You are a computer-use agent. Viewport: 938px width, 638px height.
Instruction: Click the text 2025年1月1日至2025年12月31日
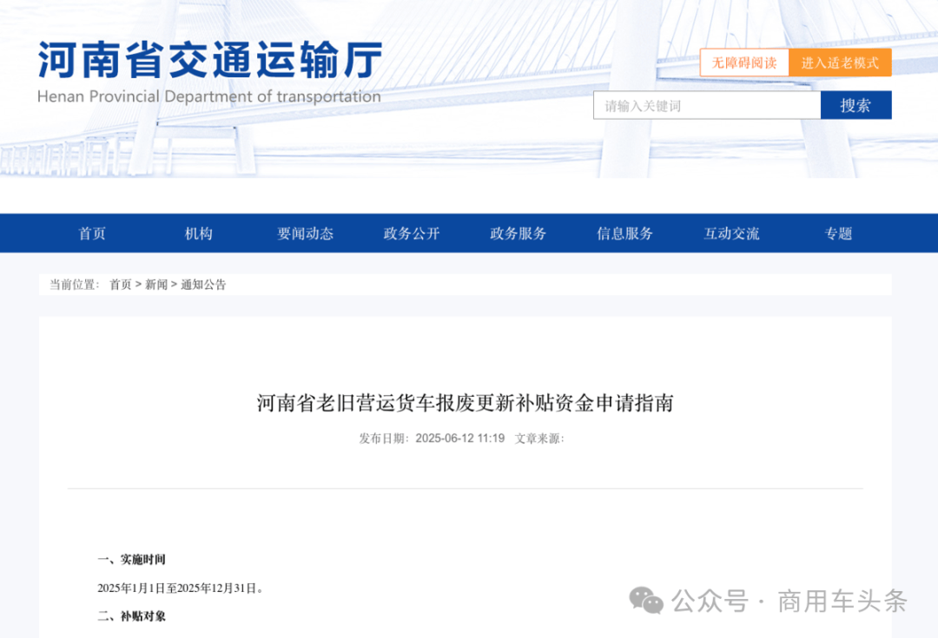coord(180,589)
